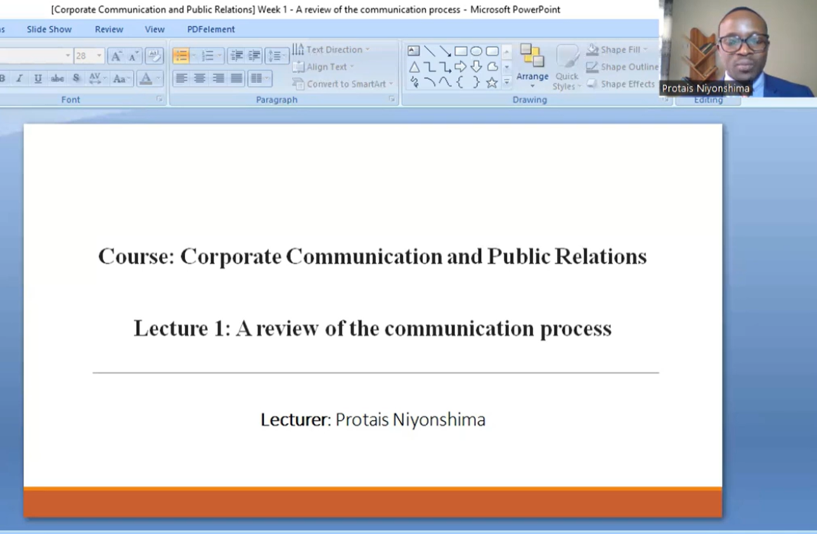Toggle Strikethrough formatting
Viewport: 817px width, 534px height.
click(x=57, y=79)
